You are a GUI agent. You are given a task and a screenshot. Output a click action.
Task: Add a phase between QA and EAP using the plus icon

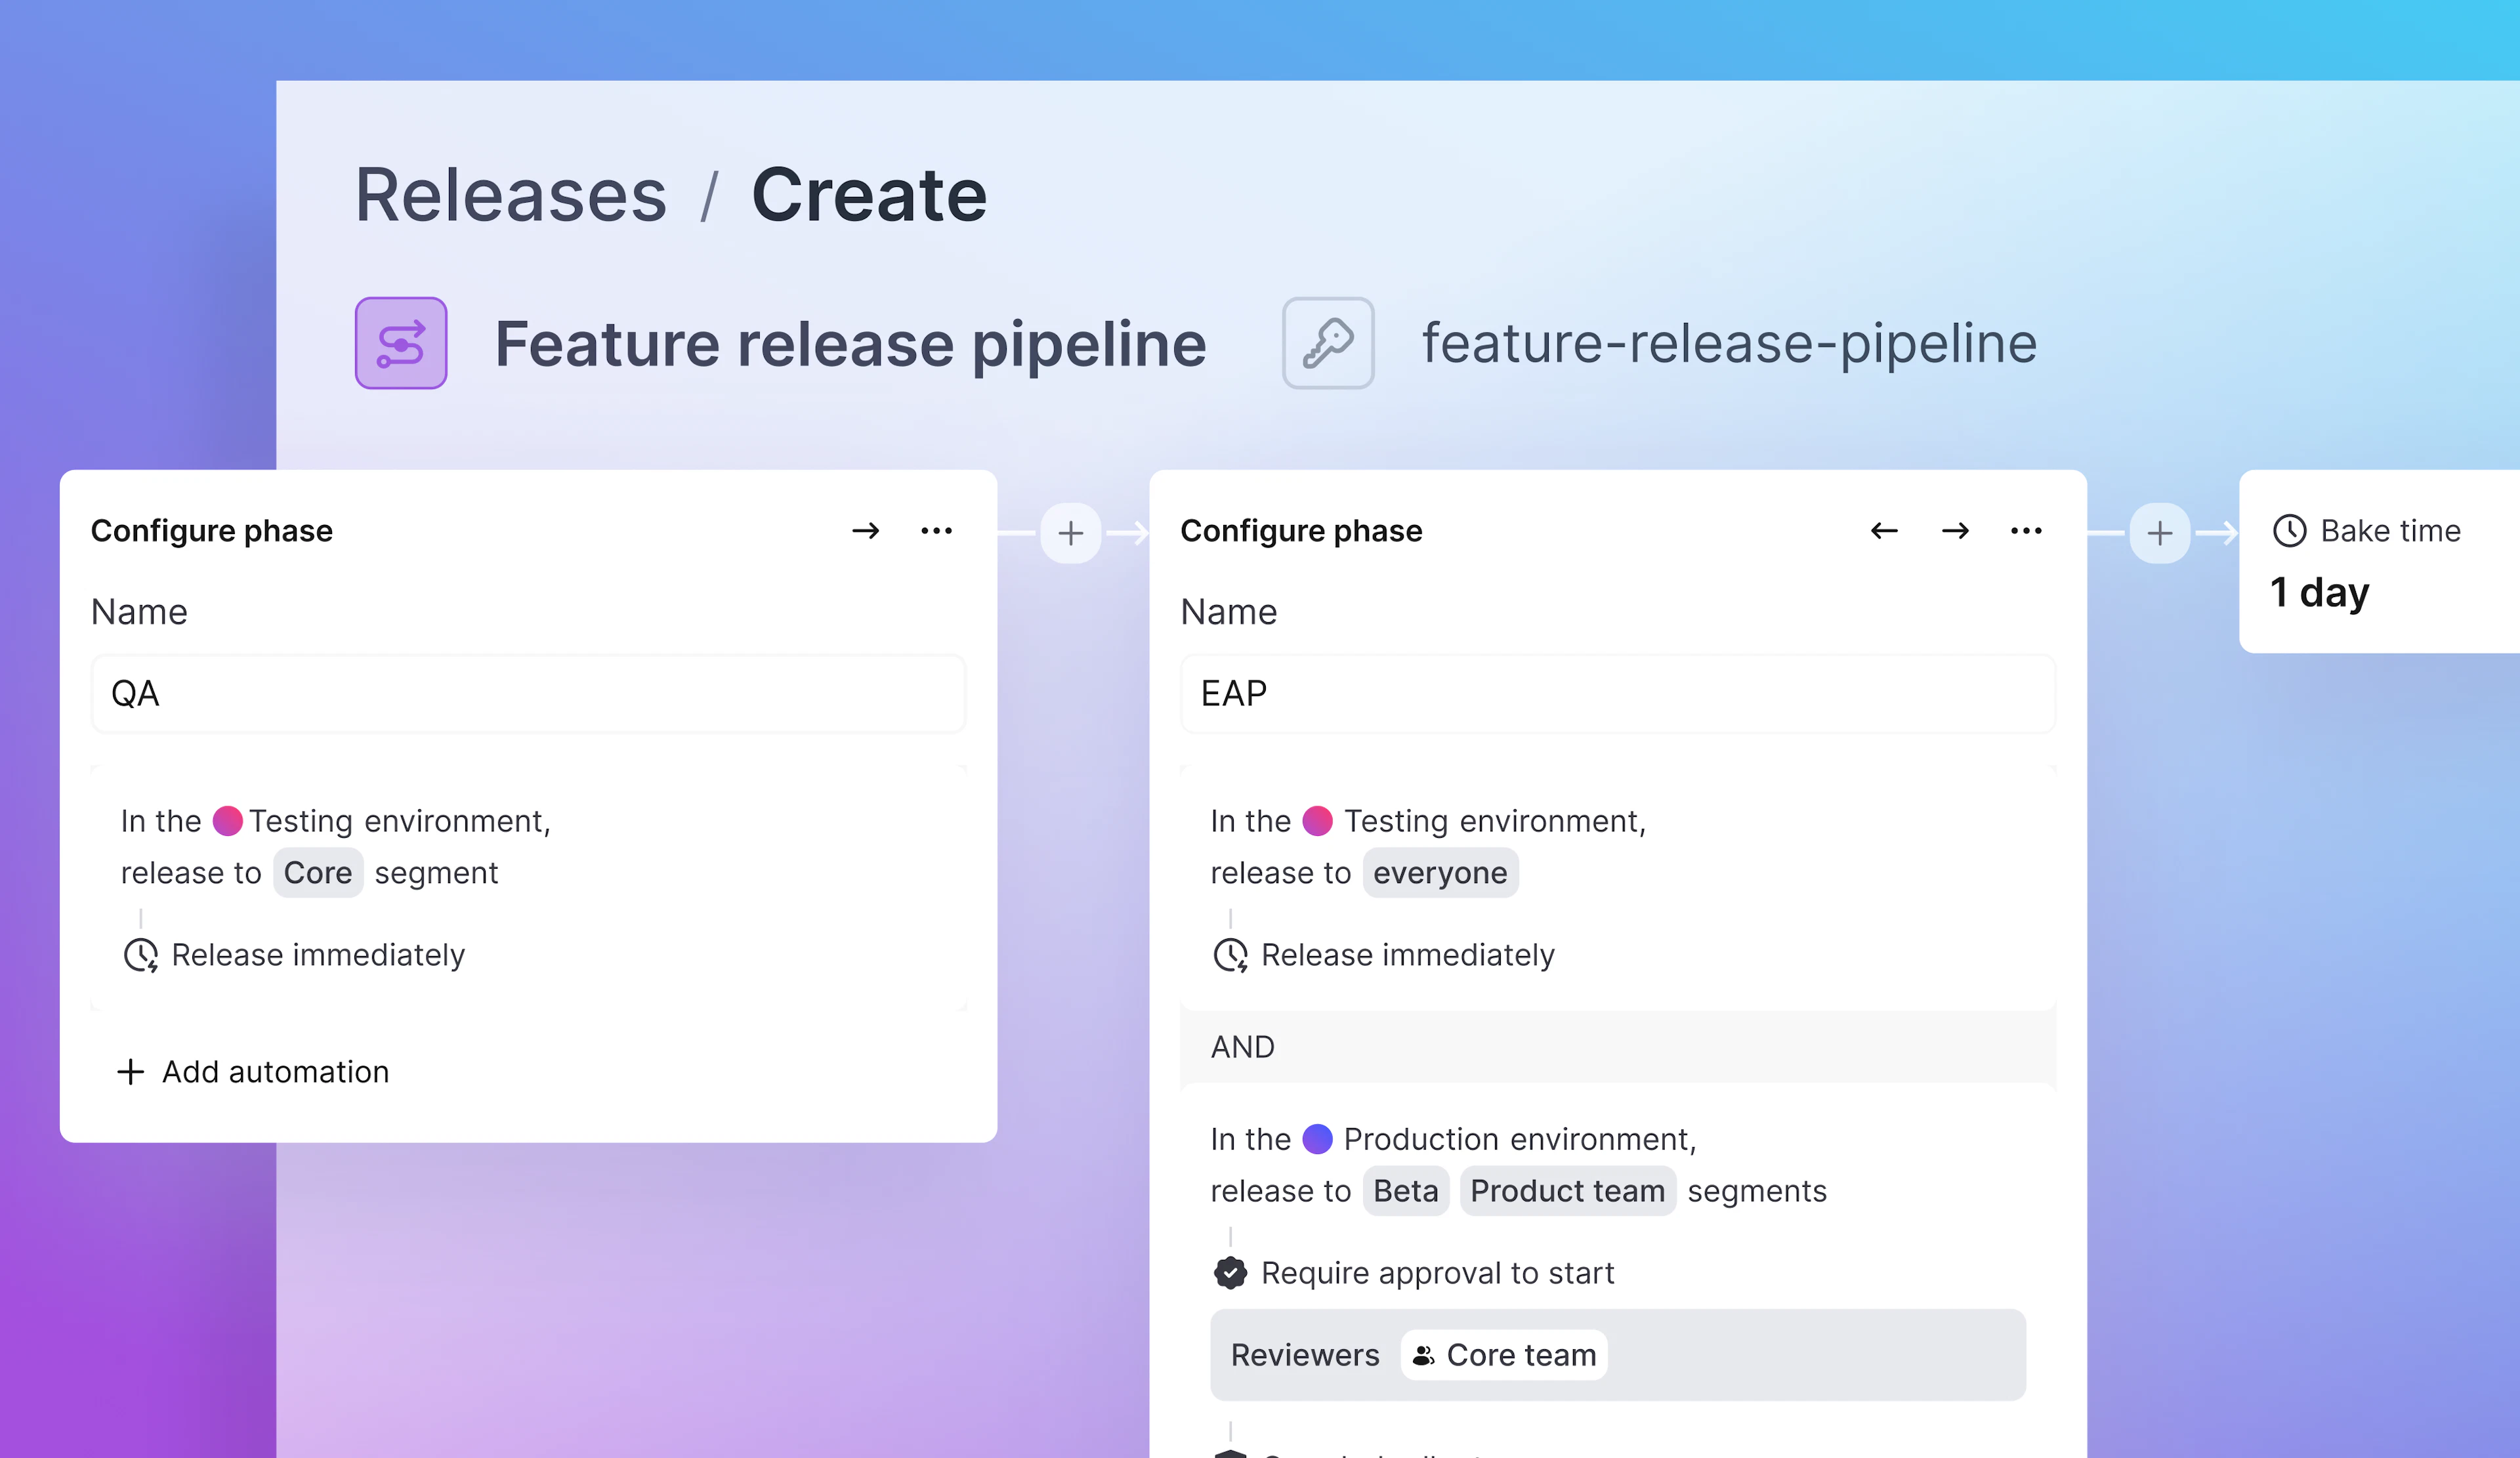[1070, 532]
